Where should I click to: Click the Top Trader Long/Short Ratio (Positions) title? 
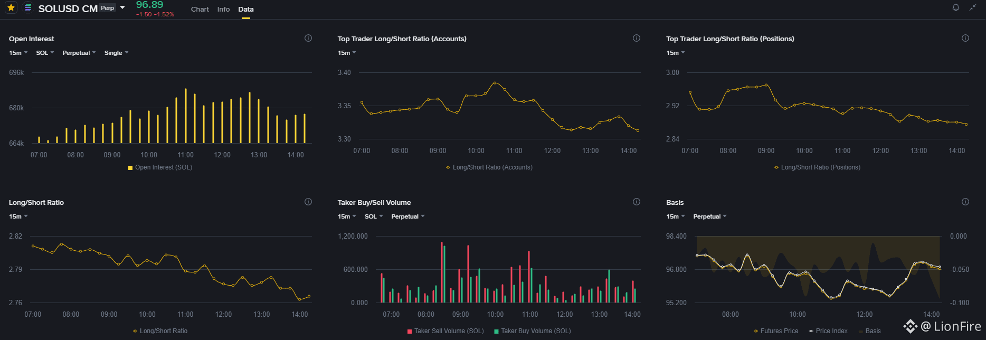pyautogui.click(x=730, y=39)
